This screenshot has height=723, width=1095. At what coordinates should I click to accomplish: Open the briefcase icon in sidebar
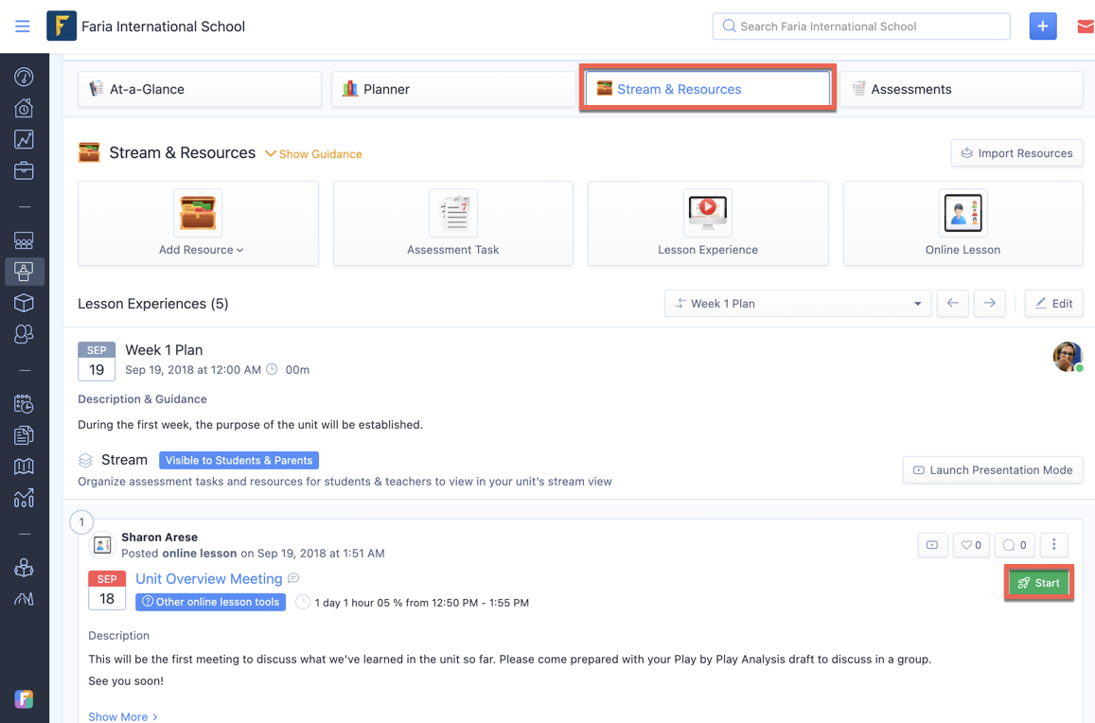pyautogui.click(x=24, y=170)
